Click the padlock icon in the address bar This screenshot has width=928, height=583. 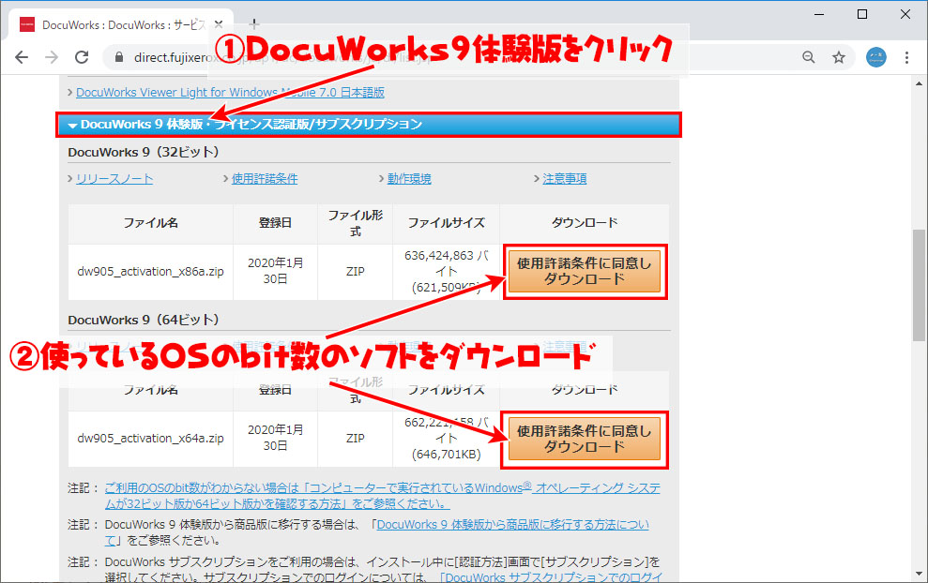119,57
